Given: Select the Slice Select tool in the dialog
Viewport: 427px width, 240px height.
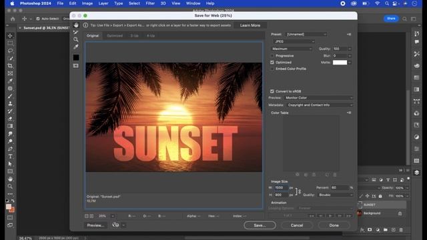Looking at the screenshot, I should [x=76, y=33].
